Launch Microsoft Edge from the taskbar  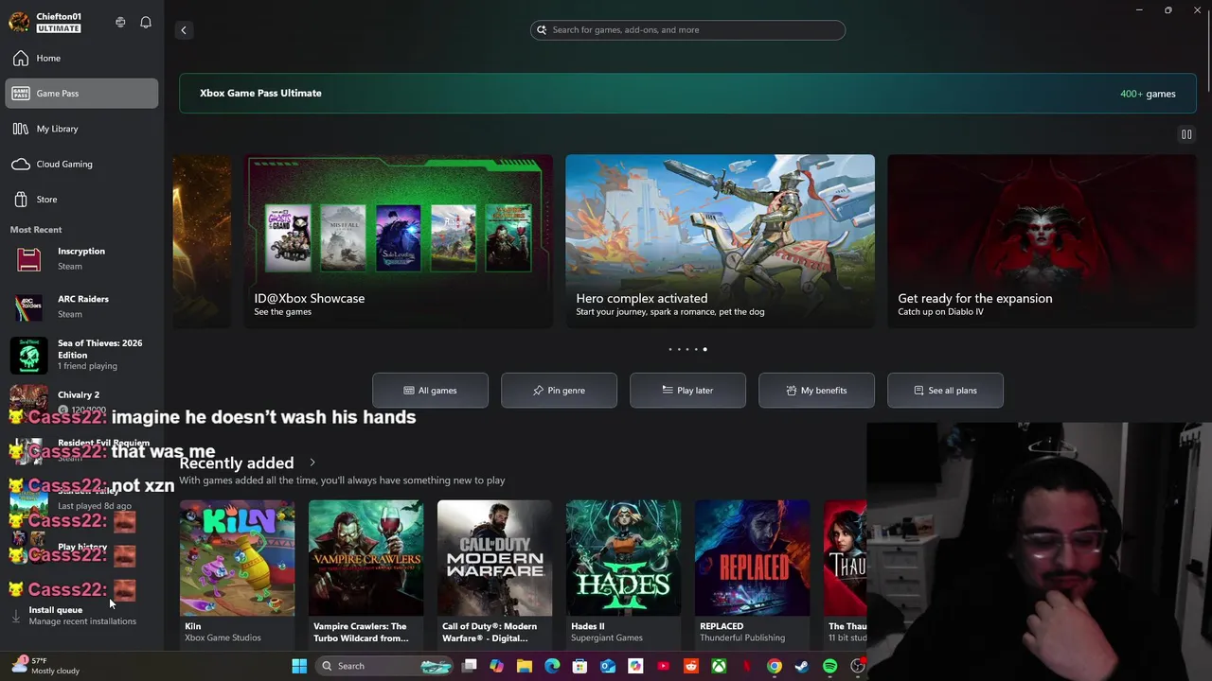(552, 666)
